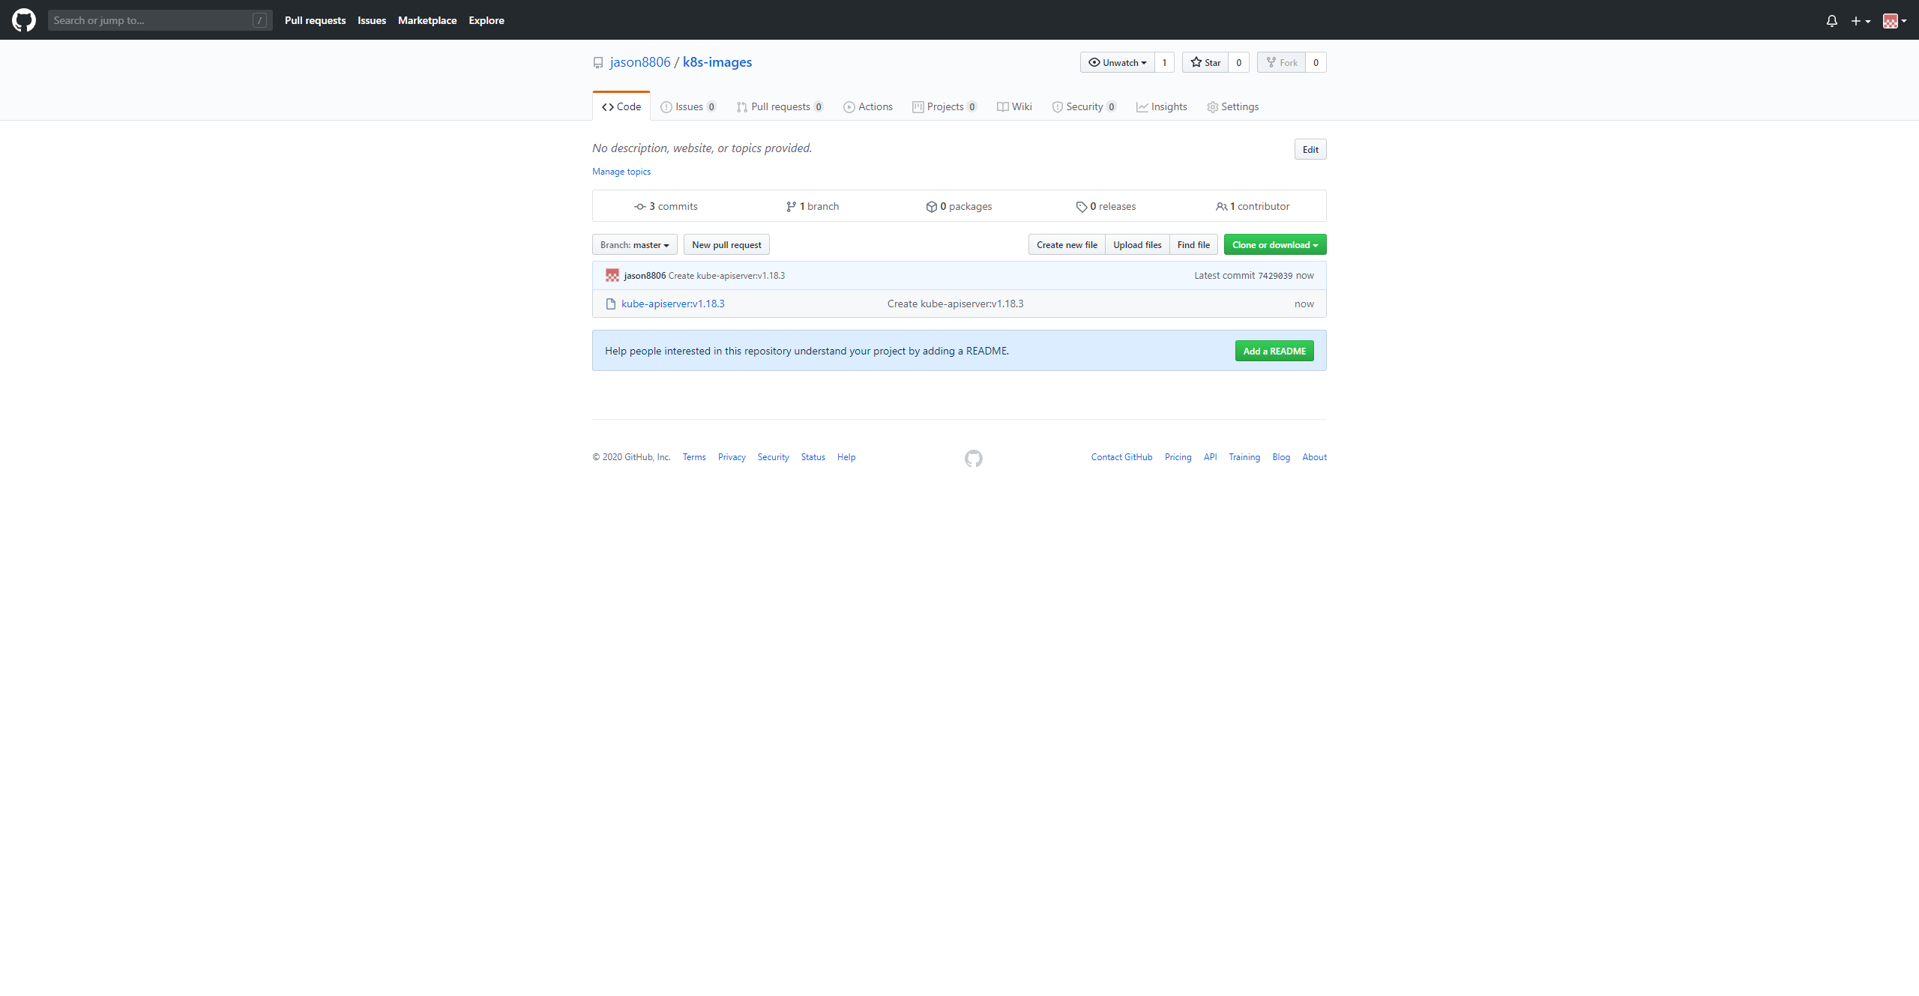
Task: Open Help footer link
Action: coord(846,457)
